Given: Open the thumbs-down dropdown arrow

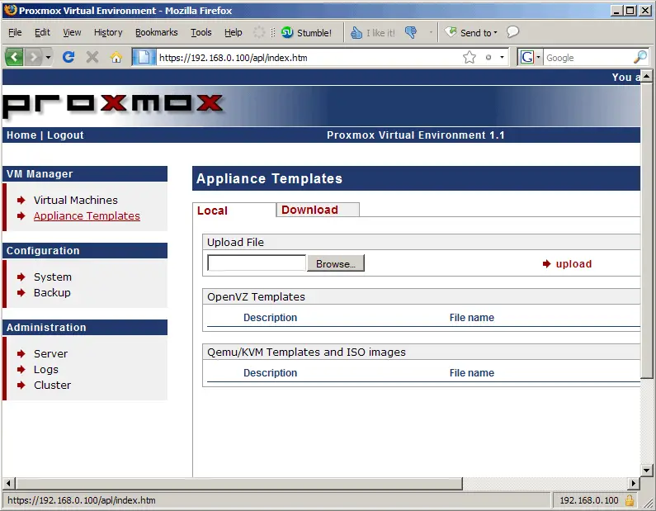Looking at the screenshot, I should point(431,32).
